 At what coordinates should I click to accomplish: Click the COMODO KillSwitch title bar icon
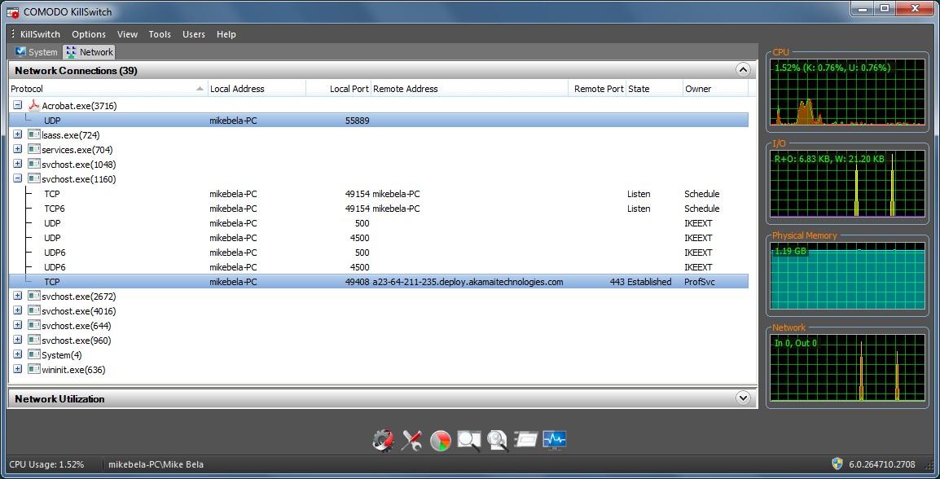[12, 11]
